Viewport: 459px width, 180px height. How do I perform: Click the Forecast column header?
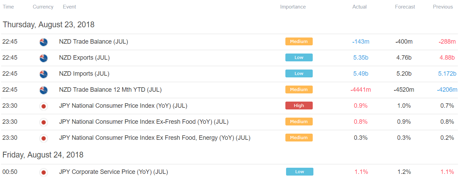coord(405,7)
